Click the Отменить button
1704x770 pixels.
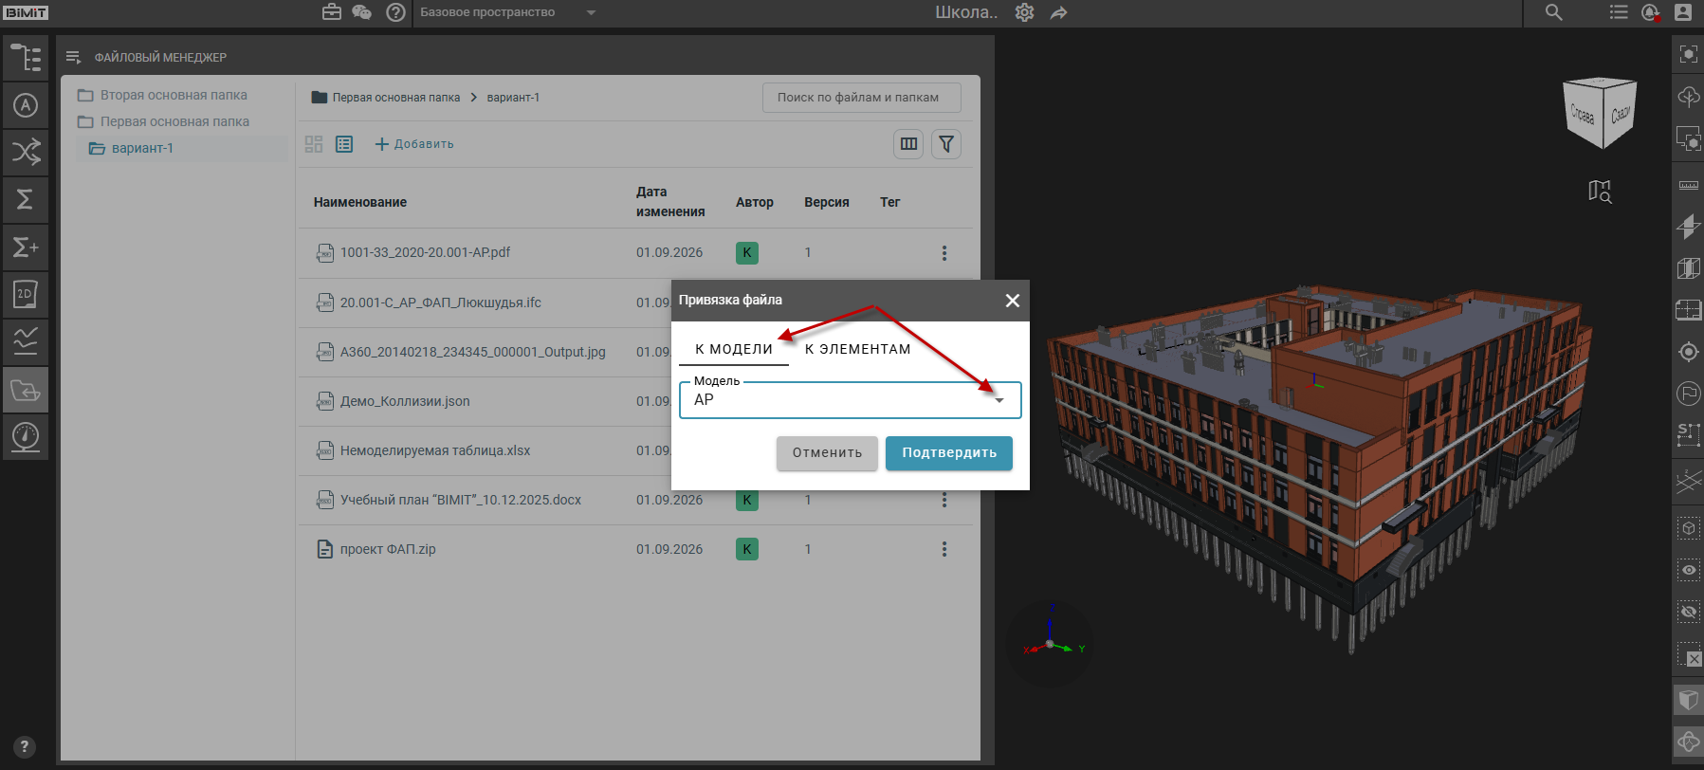point(828,453)
